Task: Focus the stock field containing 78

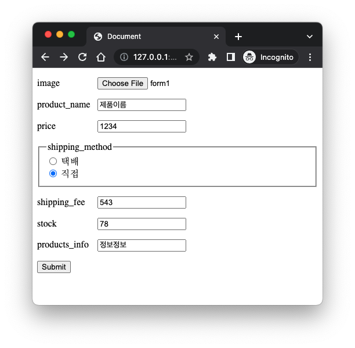Action: point(142,224)
